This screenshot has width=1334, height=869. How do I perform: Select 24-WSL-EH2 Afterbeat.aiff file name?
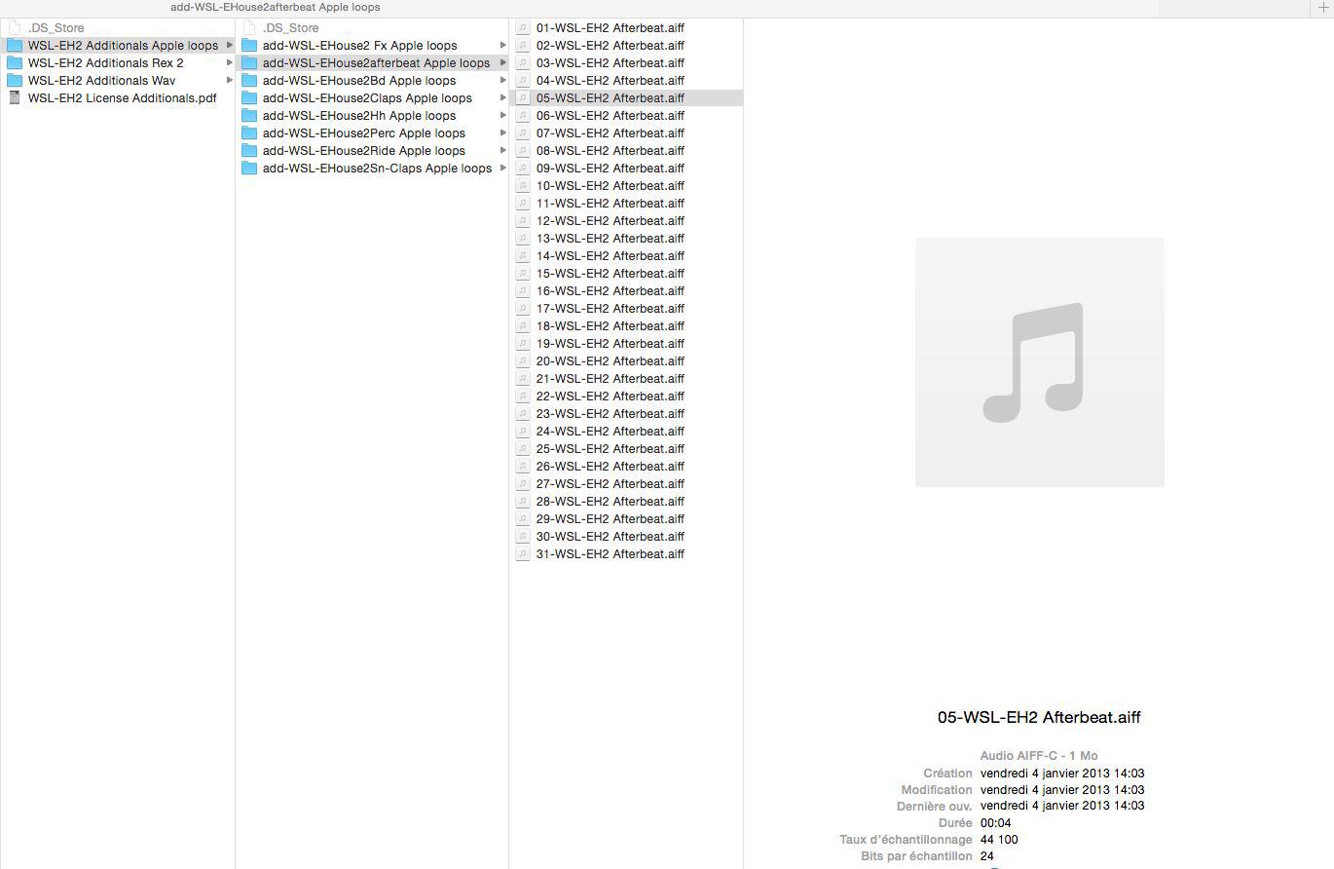pyautogui.click(x=611, y=432)
